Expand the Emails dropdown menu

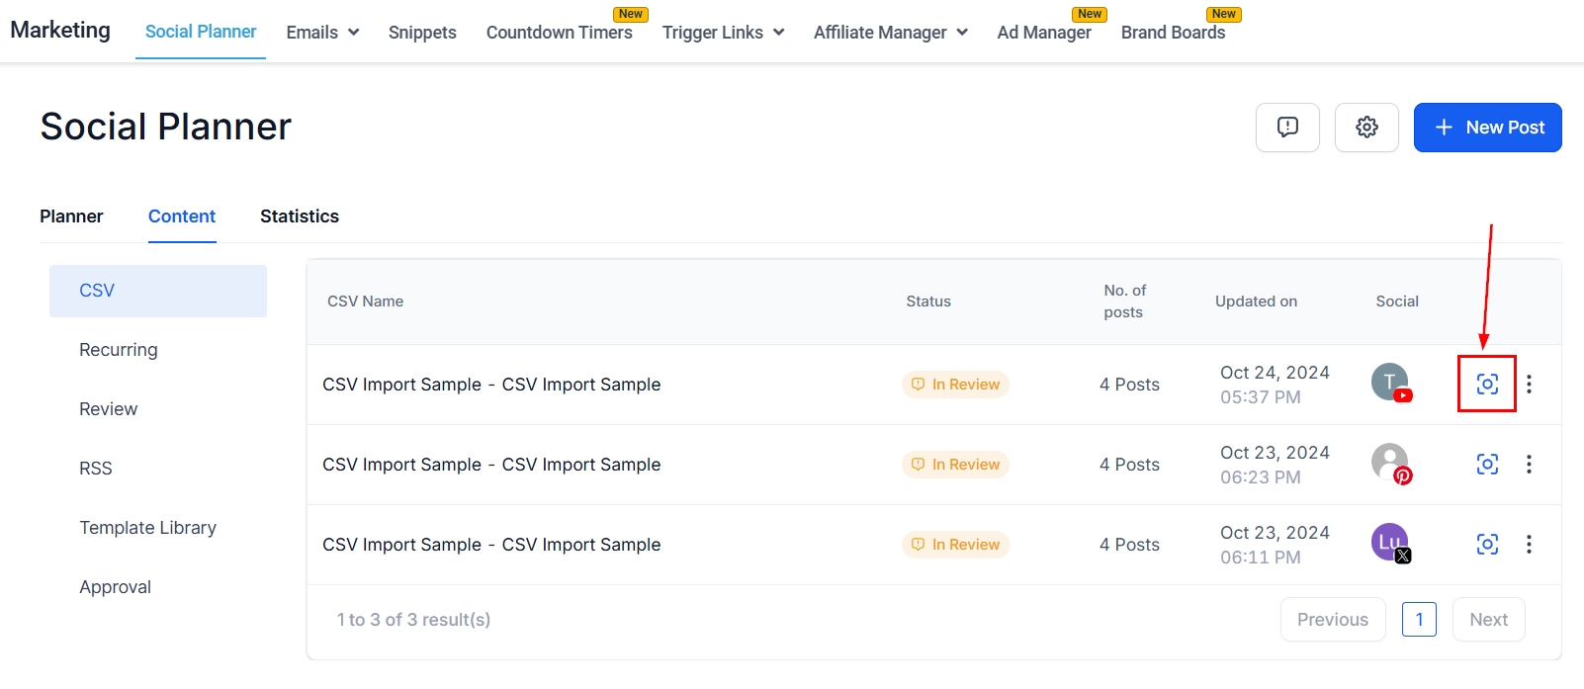[x=322, y=33]
